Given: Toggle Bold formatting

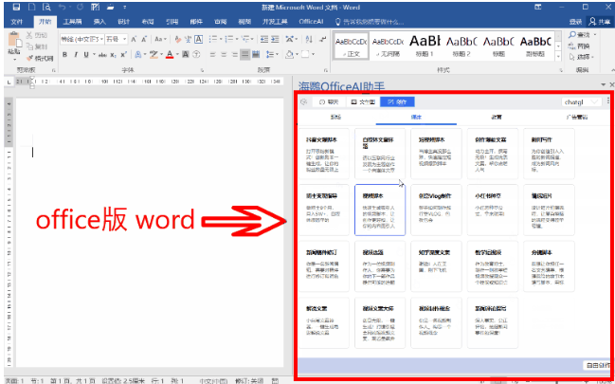Looking at the screenshot, I should 64,55.
